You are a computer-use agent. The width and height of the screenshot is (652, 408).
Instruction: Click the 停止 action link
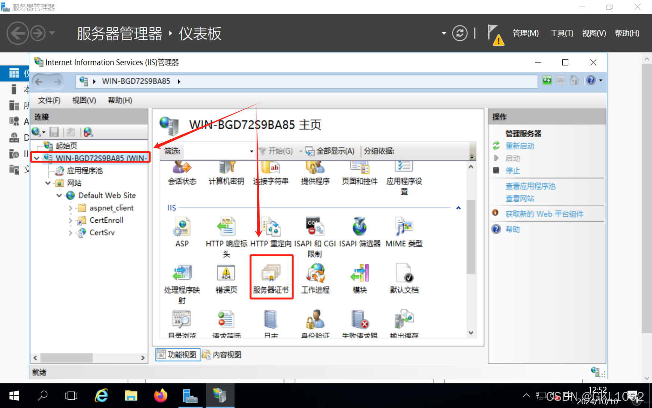tap(512, 171)
